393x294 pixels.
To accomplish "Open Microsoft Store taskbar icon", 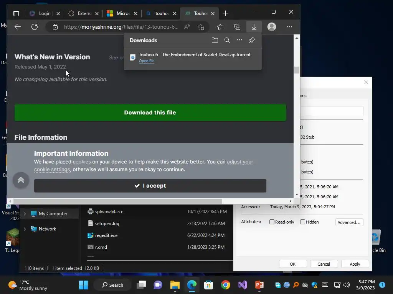I will click(x=208, y=285).
